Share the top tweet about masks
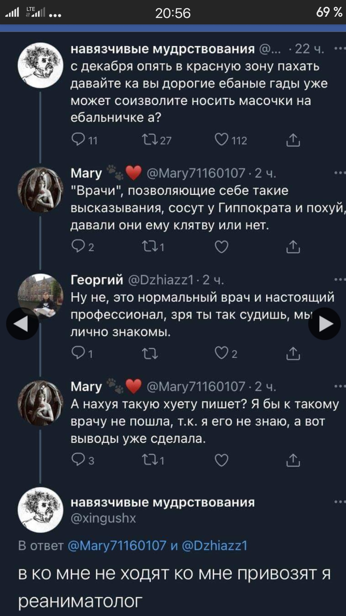346x616 pixels. (293, 140)
